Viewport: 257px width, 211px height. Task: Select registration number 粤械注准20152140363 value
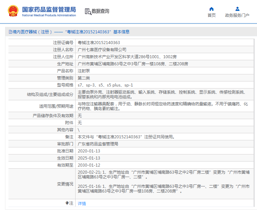(x=99, y=43)
